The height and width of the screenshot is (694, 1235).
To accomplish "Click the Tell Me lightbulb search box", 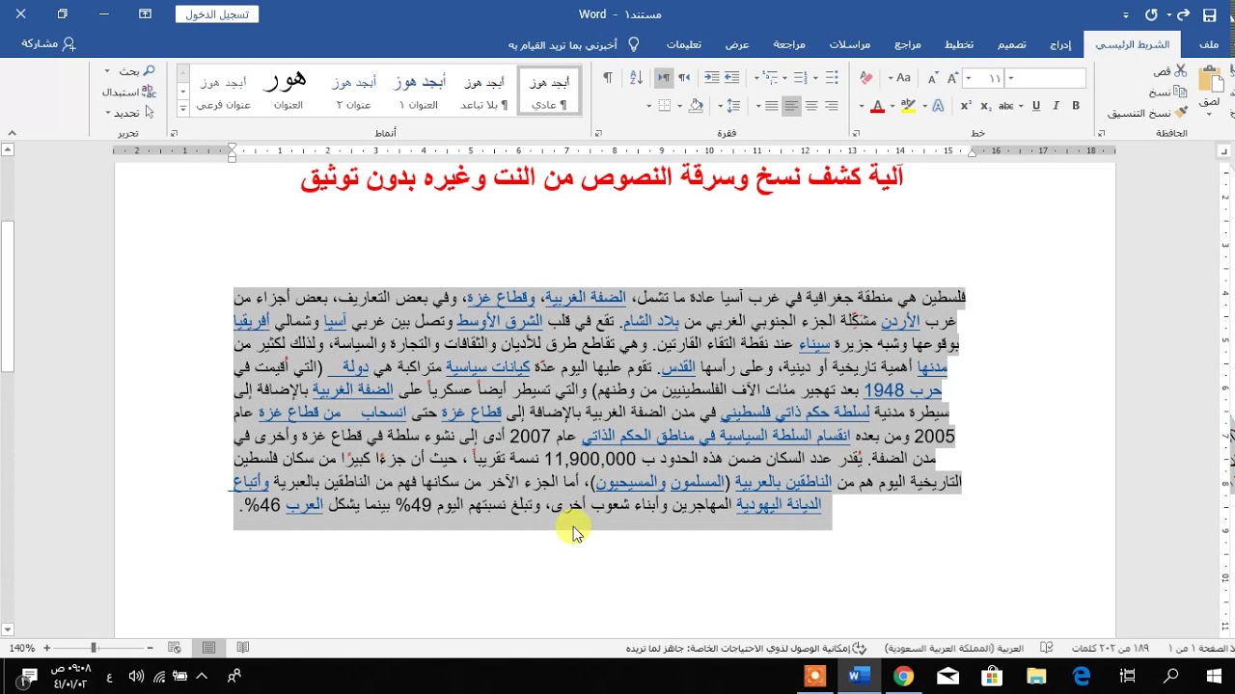I will click(x=575, y=44).
